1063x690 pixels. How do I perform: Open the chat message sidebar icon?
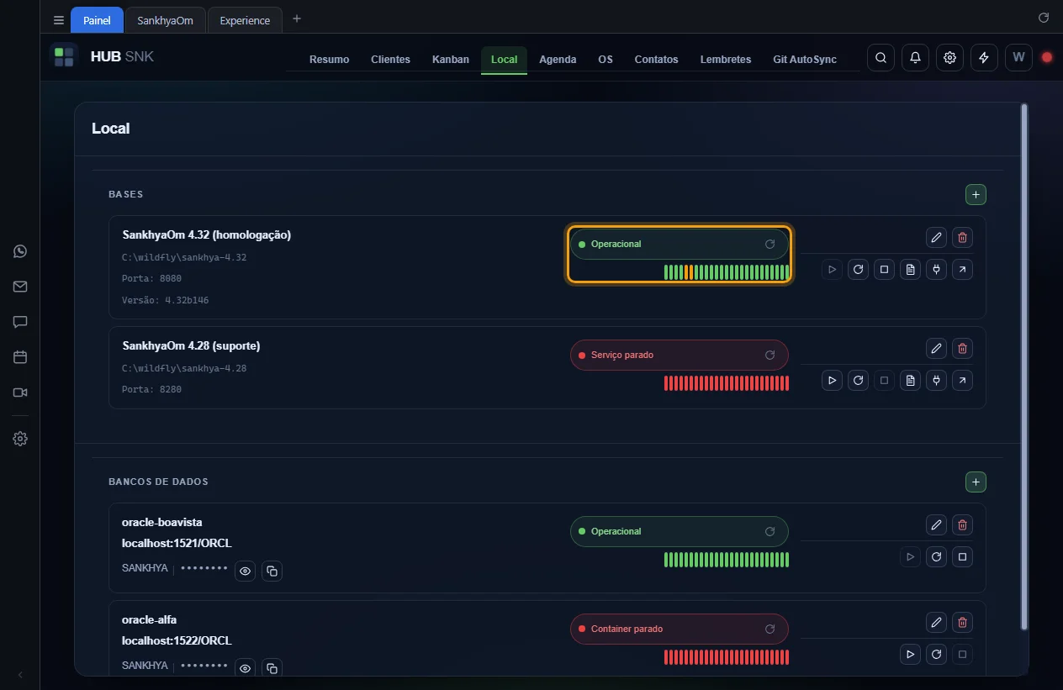point(20,322)
